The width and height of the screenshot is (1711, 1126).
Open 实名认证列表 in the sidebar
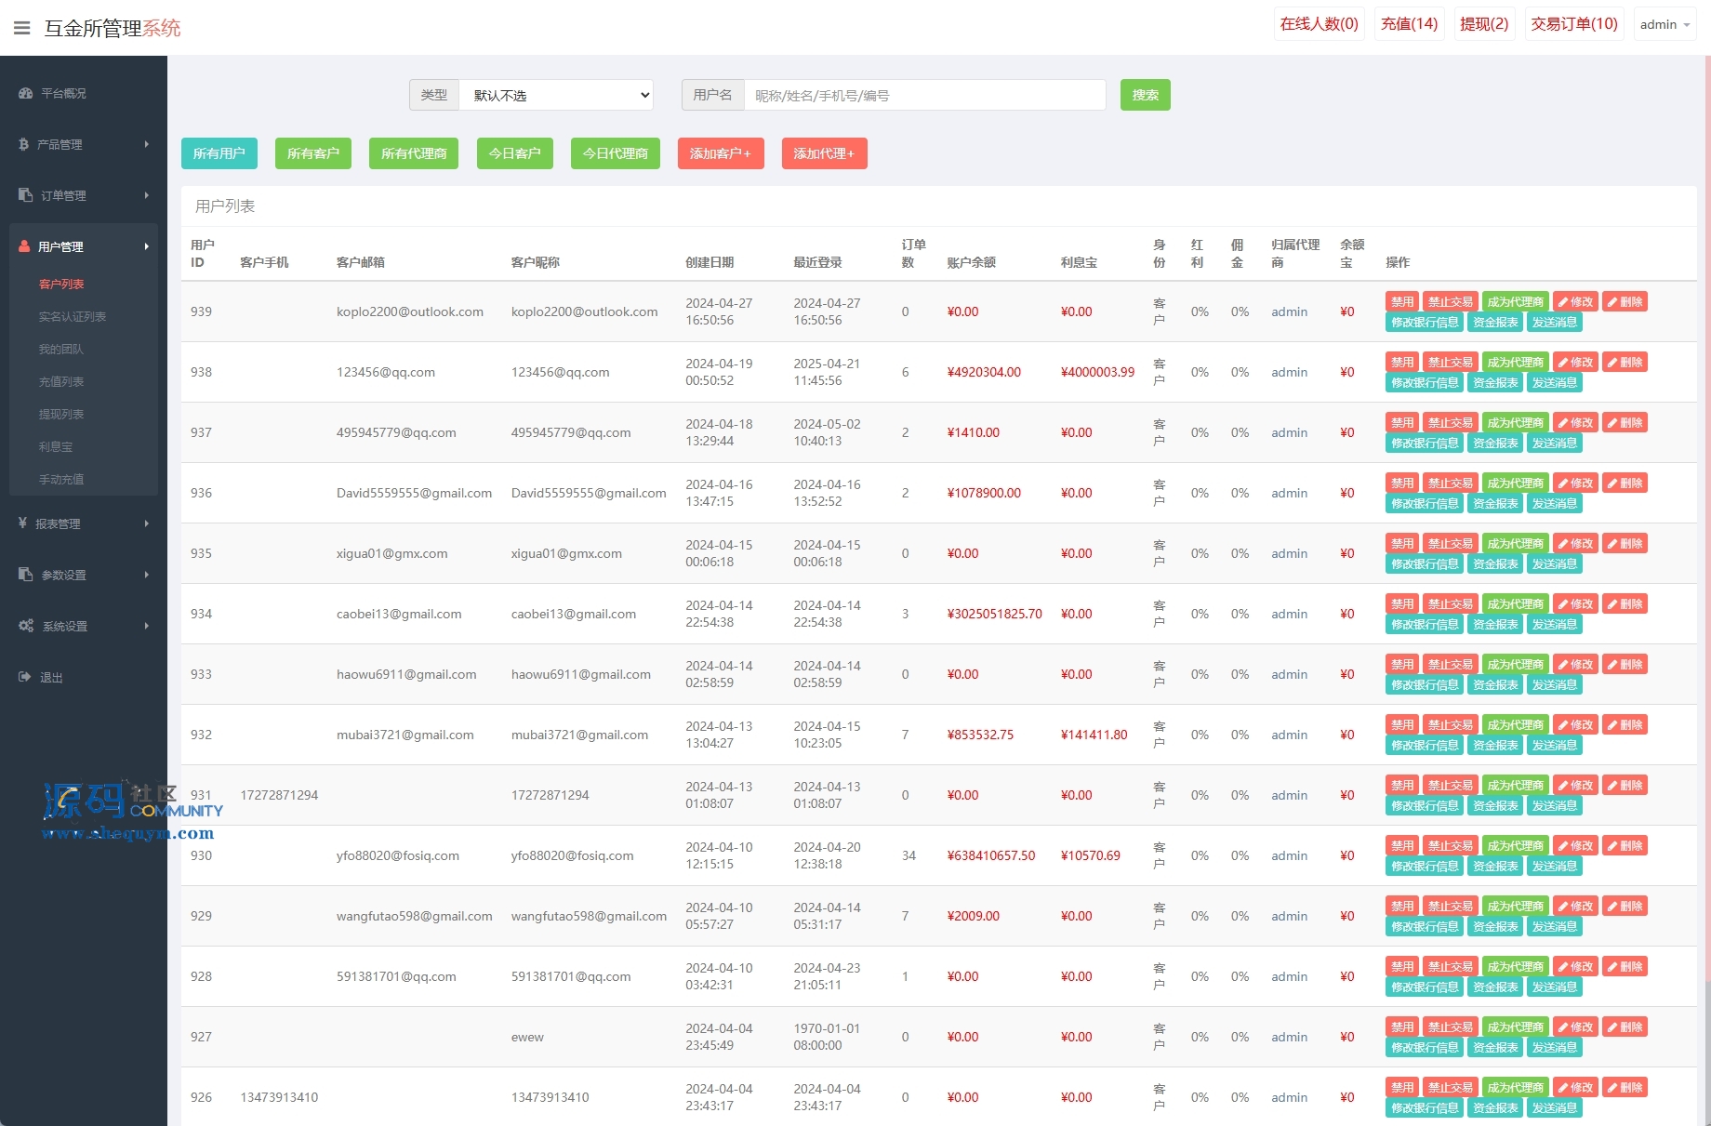[73, 317]
